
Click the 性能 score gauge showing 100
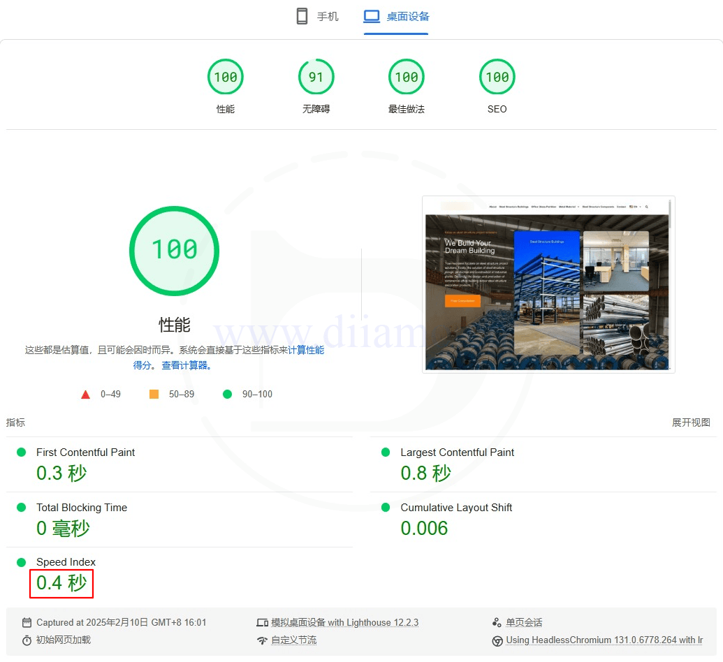click(x=225, y=77)
